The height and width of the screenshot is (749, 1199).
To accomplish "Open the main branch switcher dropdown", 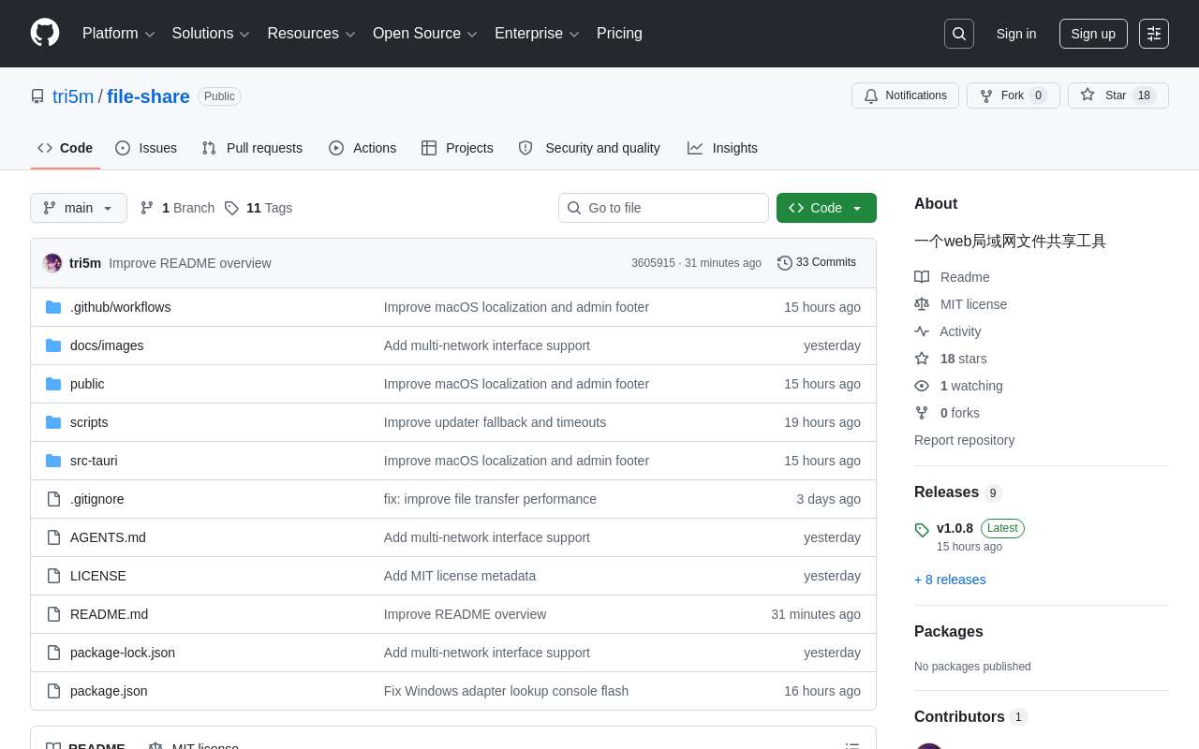I will tap(79, 208).
